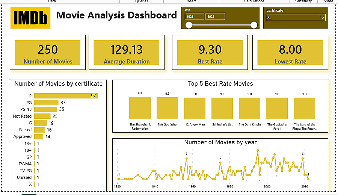The width and height of the screenshot is (338, 195).
Task: Click the 2000 x-axis label
Action: pyautogui.click(x=267, y=186)
